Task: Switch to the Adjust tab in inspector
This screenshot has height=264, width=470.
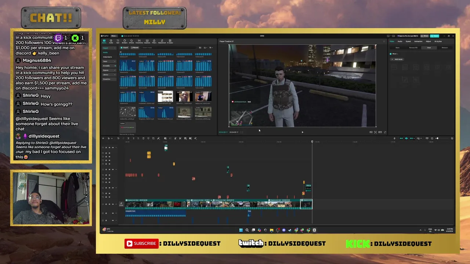Action: click(429, 41)
